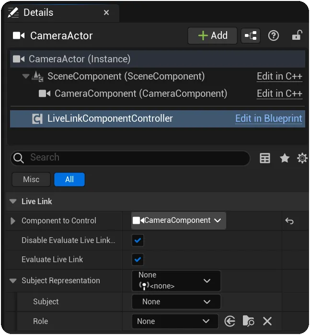This screenshot has height=335, width=310.
Task: Show favorites with the star icon
Action: tap(284, 158)
